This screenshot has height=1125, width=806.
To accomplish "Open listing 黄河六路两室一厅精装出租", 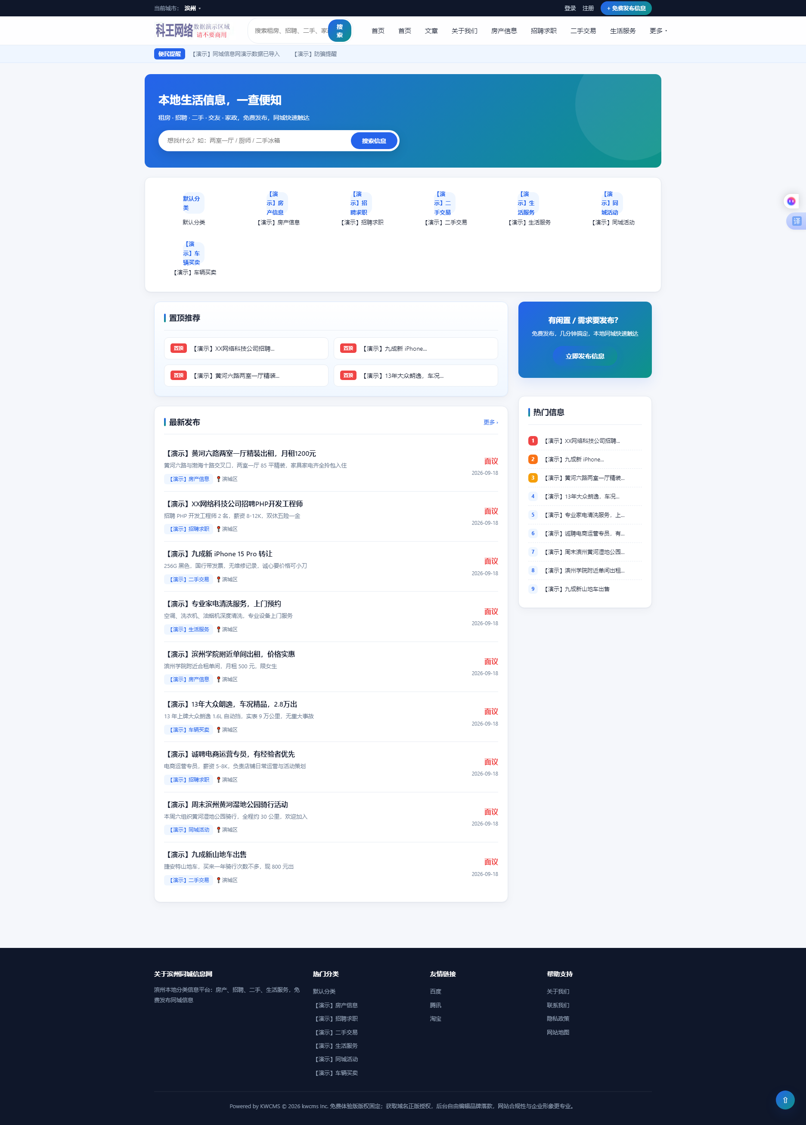I will (240, 453).
